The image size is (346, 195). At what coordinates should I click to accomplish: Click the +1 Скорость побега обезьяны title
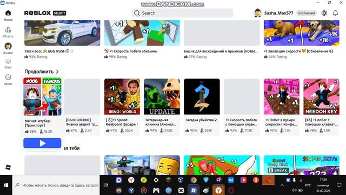[131, 51]
